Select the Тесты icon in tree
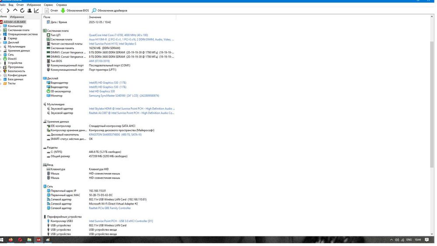 [x=5, y=83]
